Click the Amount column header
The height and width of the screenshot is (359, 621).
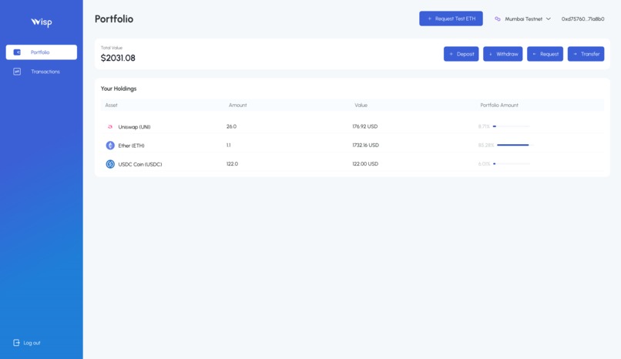(x=237, y=105)
